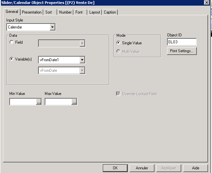Select the Variable(s) radio button
The width and height of the screenshot is (212, 173).
(x=12, y=59)
